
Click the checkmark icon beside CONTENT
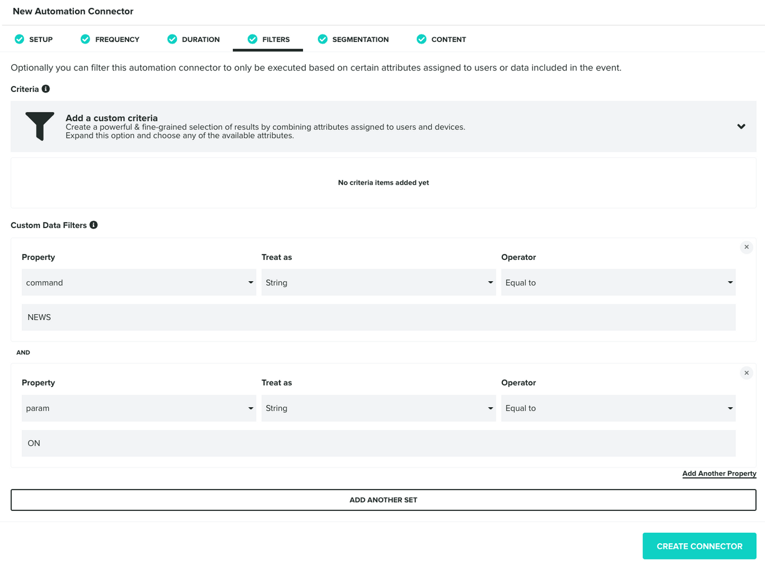(421, 39)
